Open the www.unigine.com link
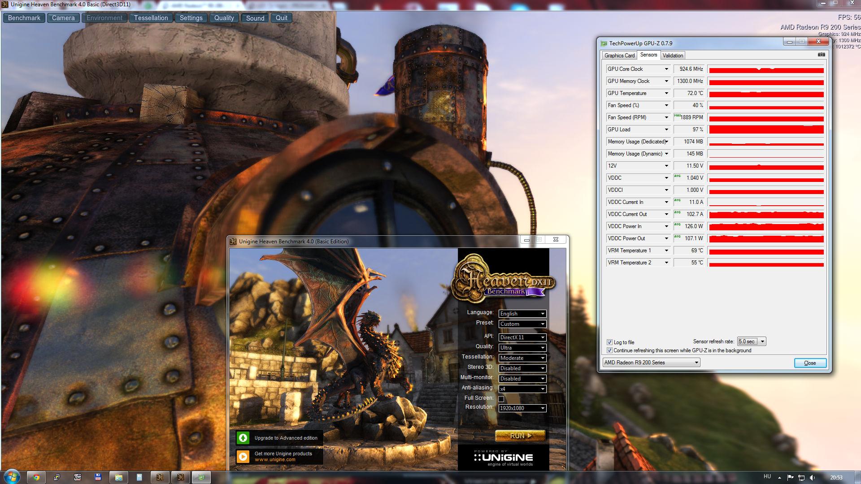Viewport: 861px width, 484px height. 275,459
